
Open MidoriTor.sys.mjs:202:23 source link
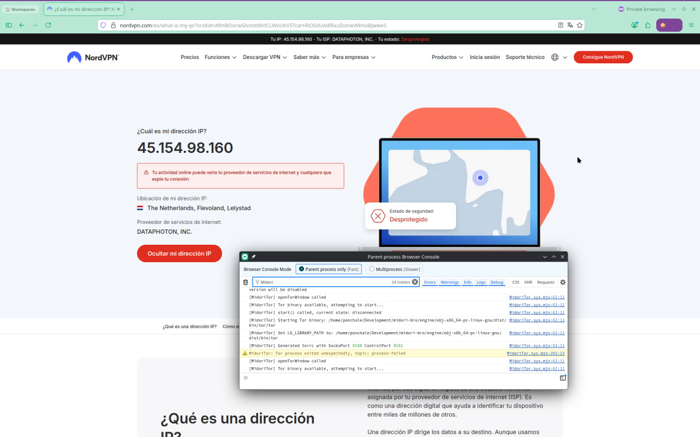pos(535,353)
